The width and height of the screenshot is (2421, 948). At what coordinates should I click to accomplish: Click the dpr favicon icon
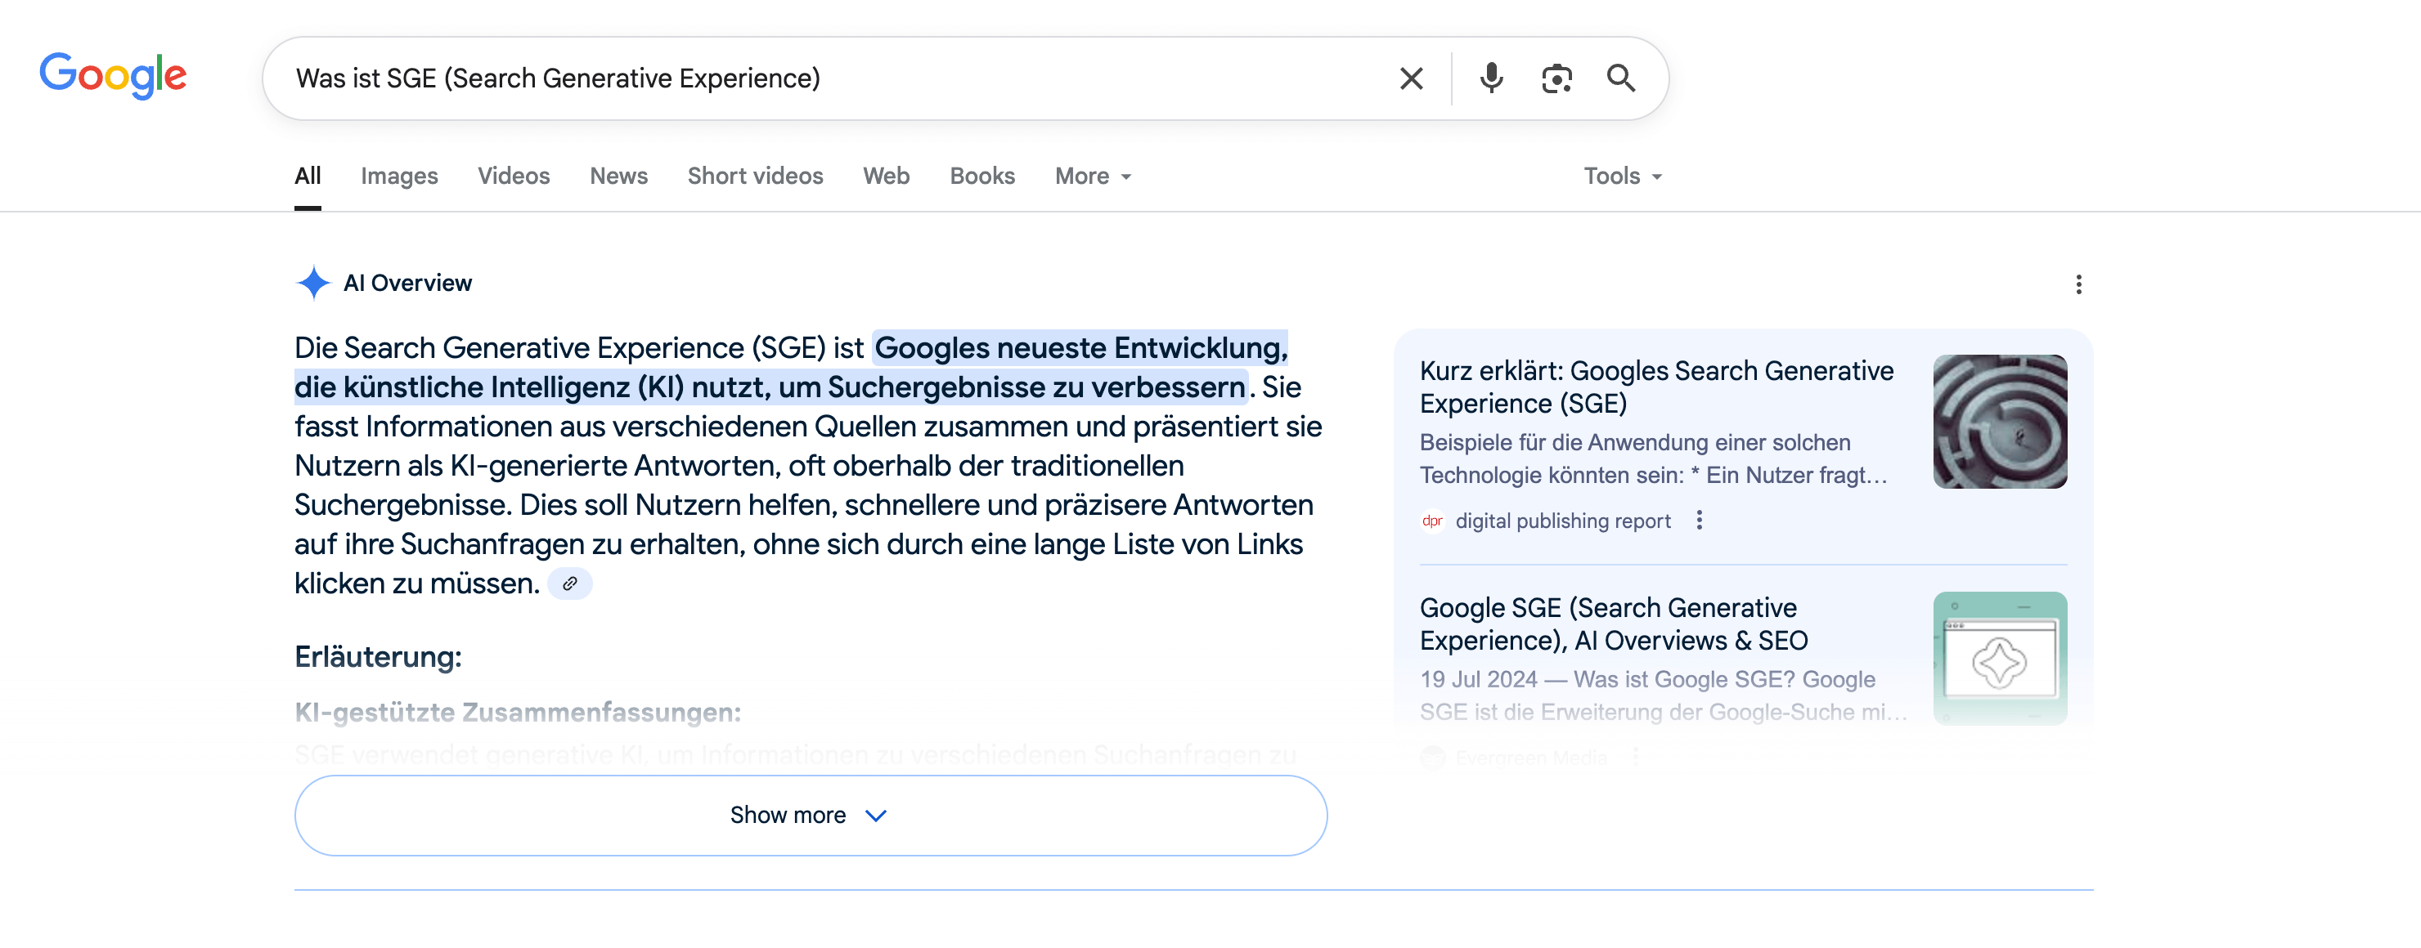(x=1432, y=521)
